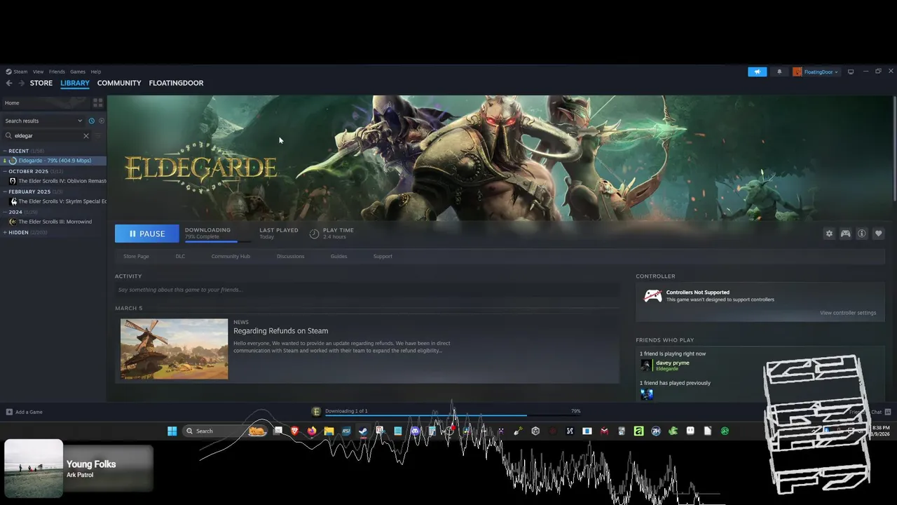This screenshot has width=897, height=505.
Task: Collapse the RECENT category
Action: (5, 151)
